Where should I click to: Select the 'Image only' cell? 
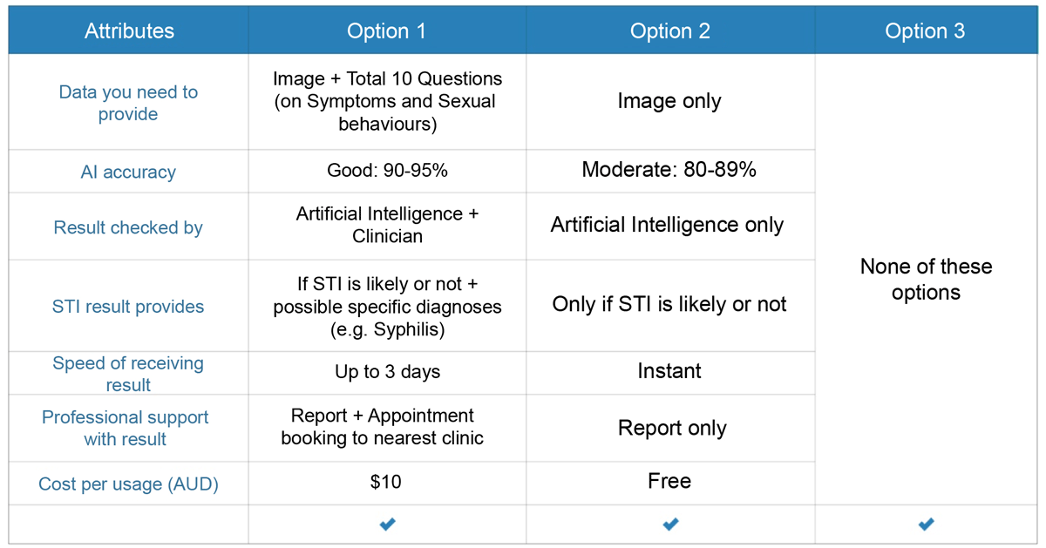[x=670, y=102]
